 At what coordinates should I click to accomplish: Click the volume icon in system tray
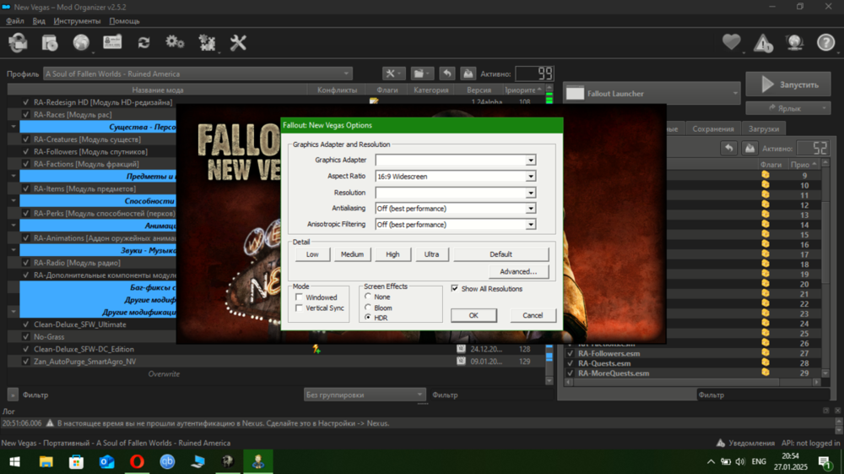click(x=740, y=461)
